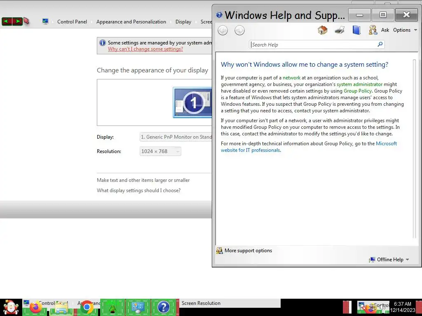This screenshot has width=422, height=316.
Task: Open the green 'Group Policy' glossary link
Action: [357, 91]
